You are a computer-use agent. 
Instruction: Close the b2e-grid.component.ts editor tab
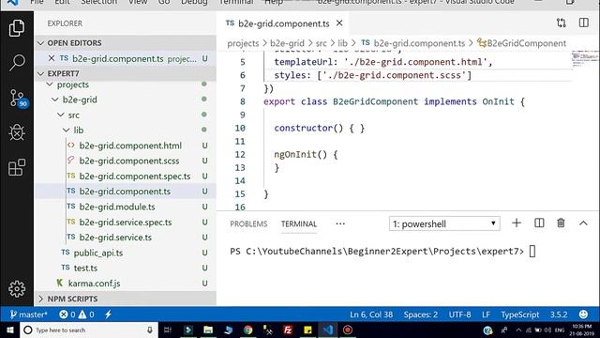339,23
